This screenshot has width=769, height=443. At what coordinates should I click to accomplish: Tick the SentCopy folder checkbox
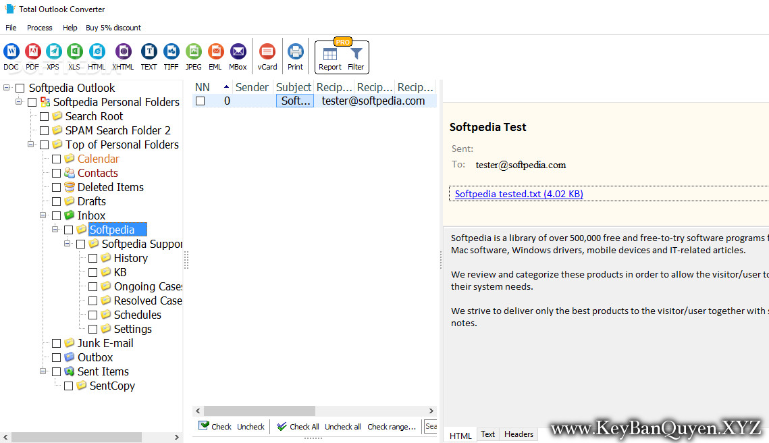coord(69,386)
